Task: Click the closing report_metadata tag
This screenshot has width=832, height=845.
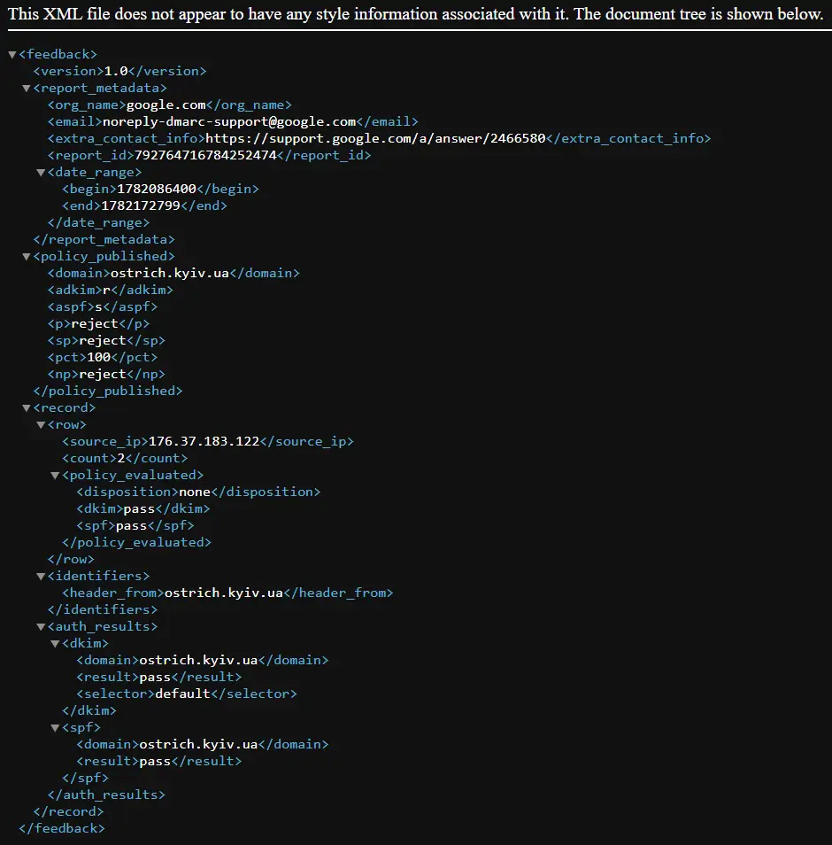Action: [104, 239]
